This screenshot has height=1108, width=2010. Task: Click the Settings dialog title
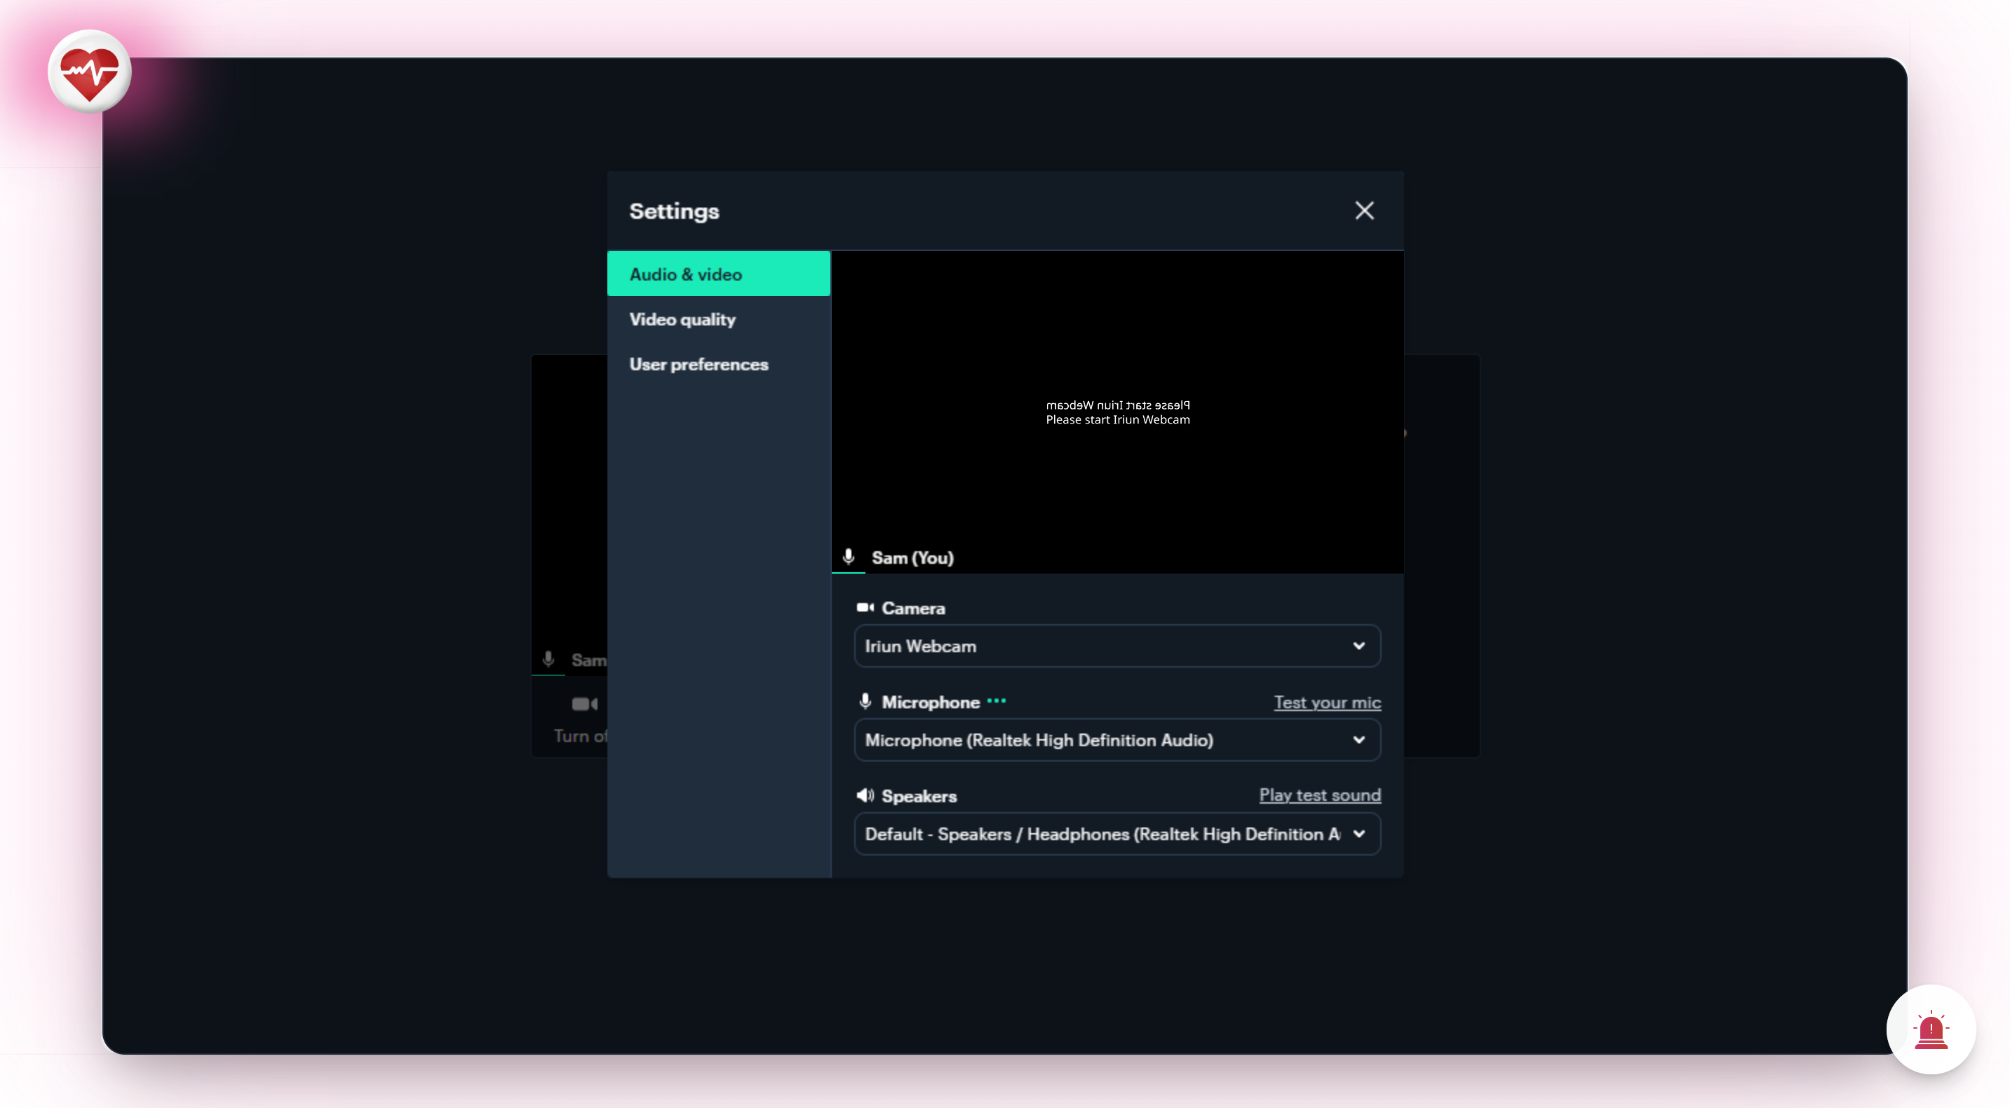[x=674, y=210]
